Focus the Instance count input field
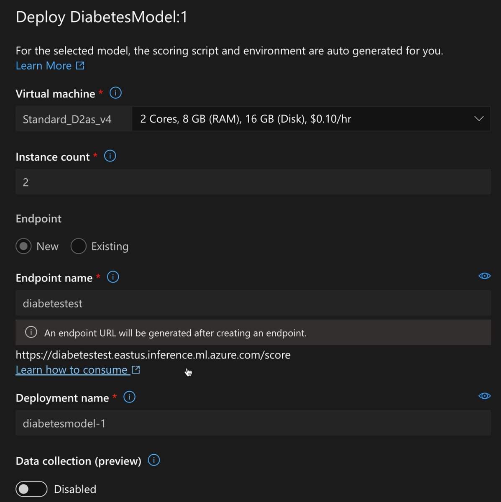The width and height of the screenshot is (501, 502). 253,182
